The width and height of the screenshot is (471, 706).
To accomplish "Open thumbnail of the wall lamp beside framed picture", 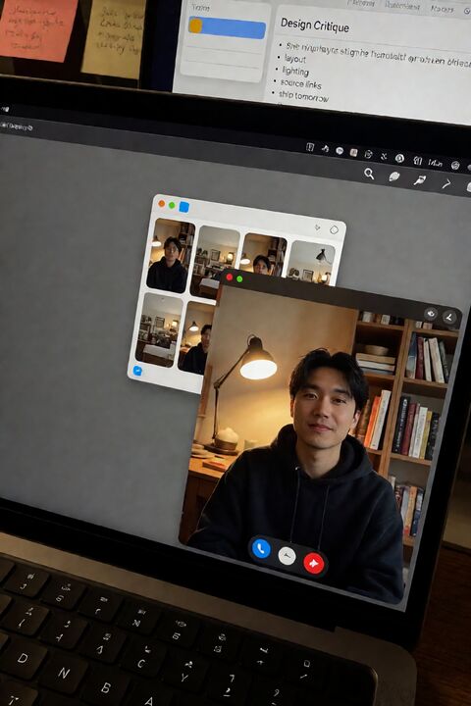I will point(311,263).
